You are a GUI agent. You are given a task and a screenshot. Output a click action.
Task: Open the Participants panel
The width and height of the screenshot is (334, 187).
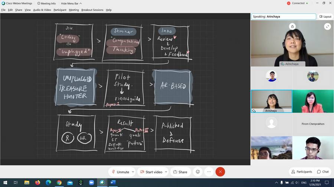302,172
